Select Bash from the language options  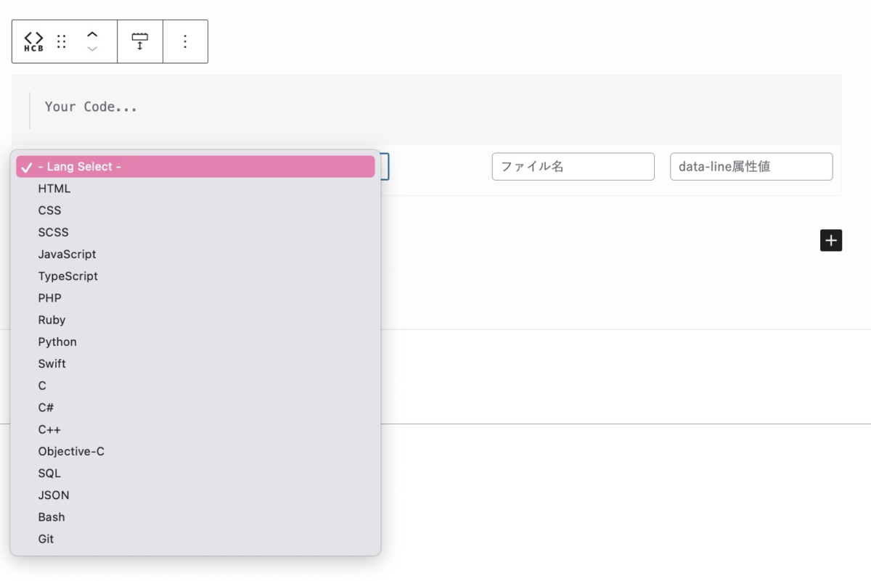pos(51,516)
